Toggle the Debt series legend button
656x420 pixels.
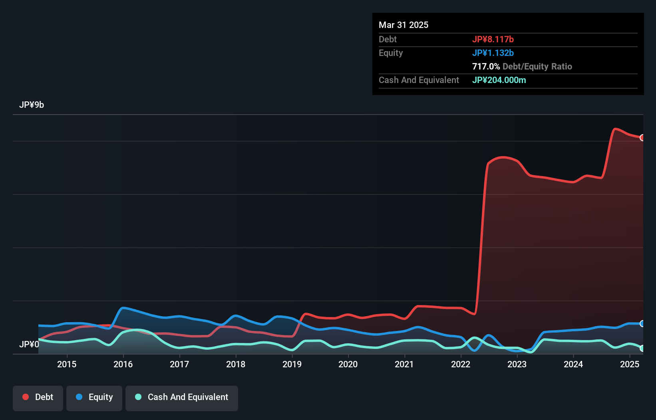(38, 398)
